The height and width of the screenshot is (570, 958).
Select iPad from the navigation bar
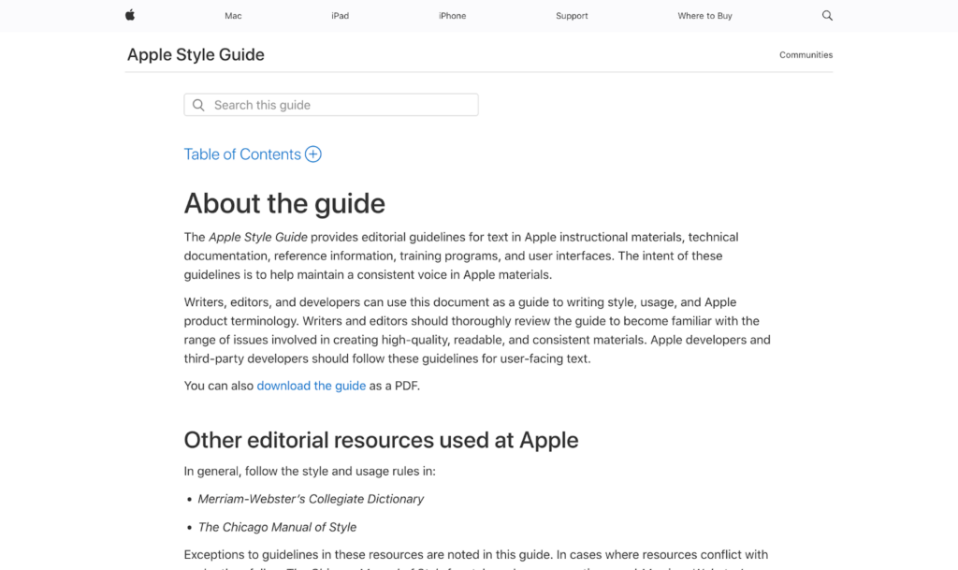tap(340, 15)
